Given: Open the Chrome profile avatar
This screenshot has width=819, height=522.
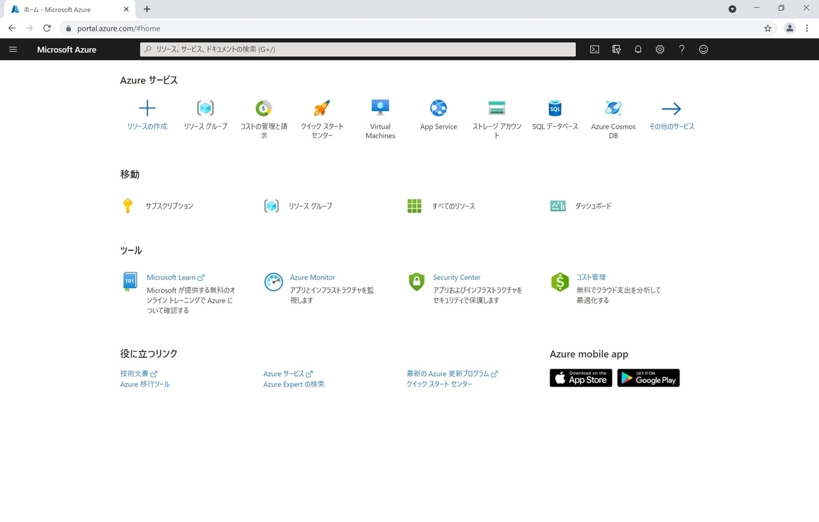Looking at the screenshot, I should coord(790,28).
